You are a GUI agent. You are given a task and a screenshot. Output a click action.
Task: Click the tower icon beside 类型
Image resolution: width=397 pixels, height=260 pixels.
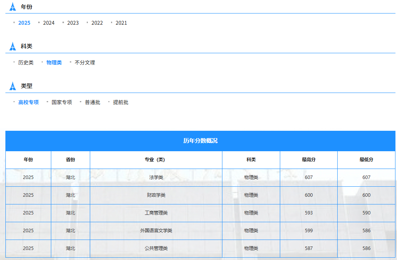point(12,86)
